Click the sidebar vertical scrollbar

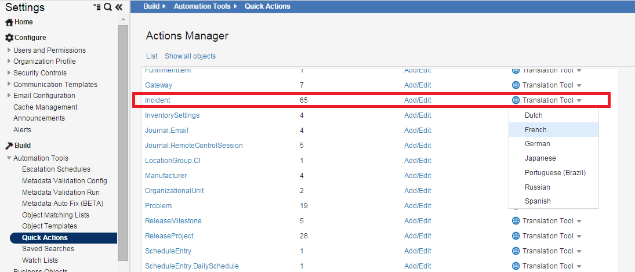click(123, 139)
